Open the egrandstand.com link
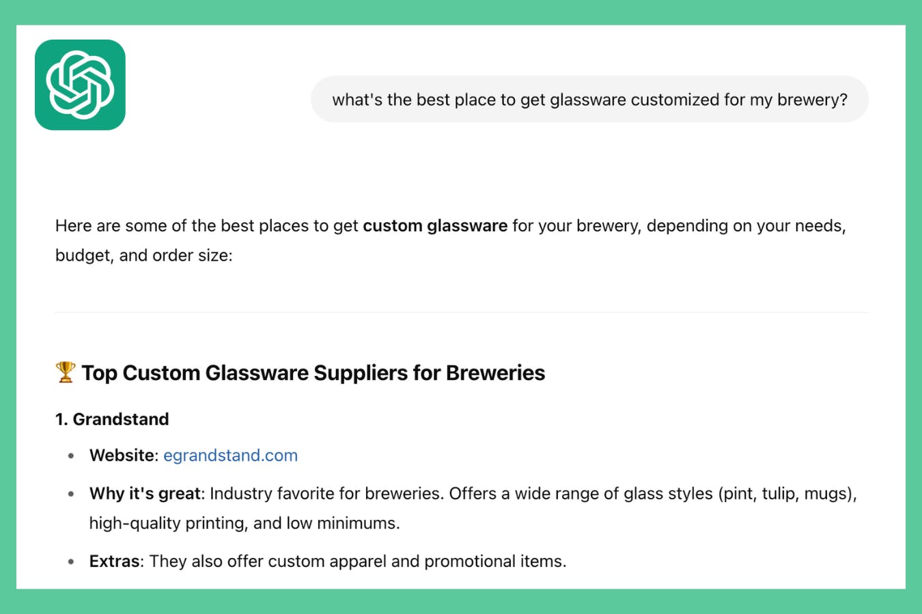 pos(230,455)
